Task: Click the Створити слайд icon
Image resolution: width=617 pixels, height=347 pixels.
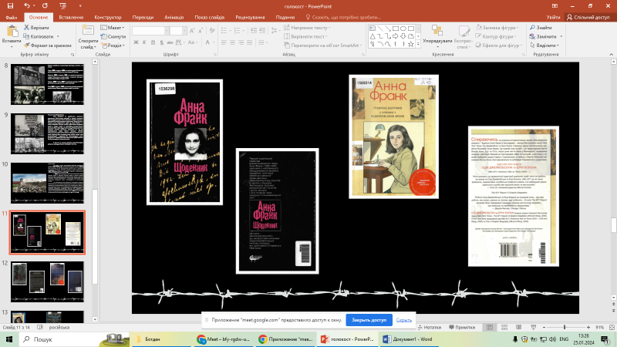Action: click(88, 31)
